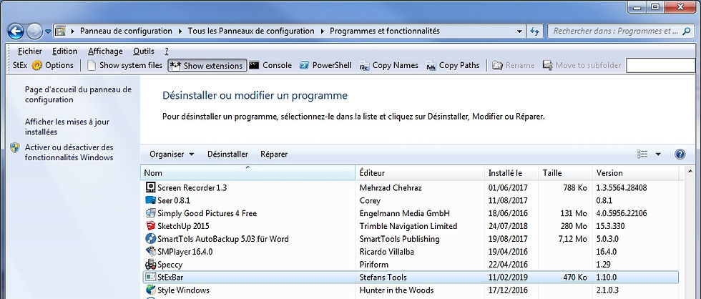Toggle Show system files
Image resolution: width=701 pixels, height=299 pixels.
pyautogui.click(x=124, y=65)
